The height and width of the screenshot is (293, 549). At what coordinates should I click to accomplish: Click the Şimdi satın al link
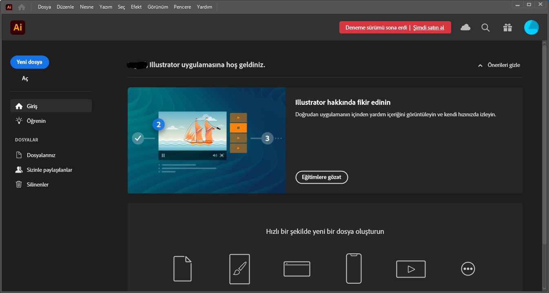(x=429, y=28)
